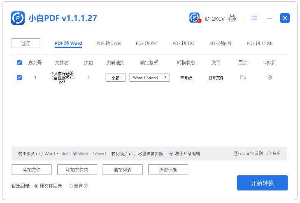Click the 清空列表 button

[123, 170]
